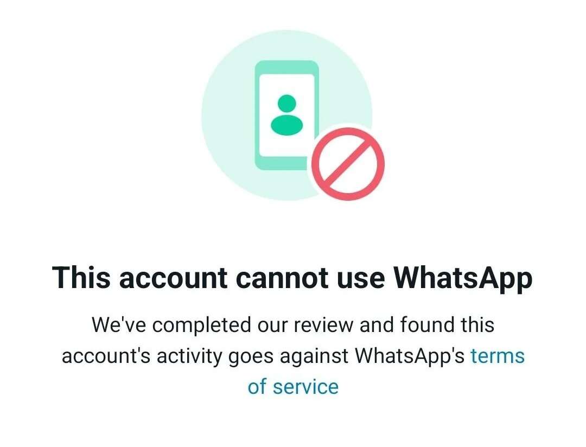Click the diagonal slash inside ban icon
The image size is (586, 447).
click(x=348, y=164)
